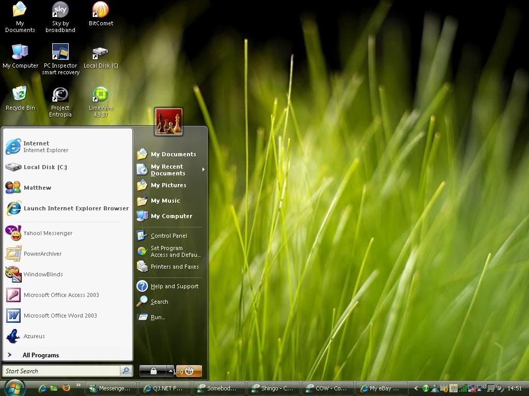Open My Music in Start menu
Screen dimensions: 529x396
click(170, 201)
